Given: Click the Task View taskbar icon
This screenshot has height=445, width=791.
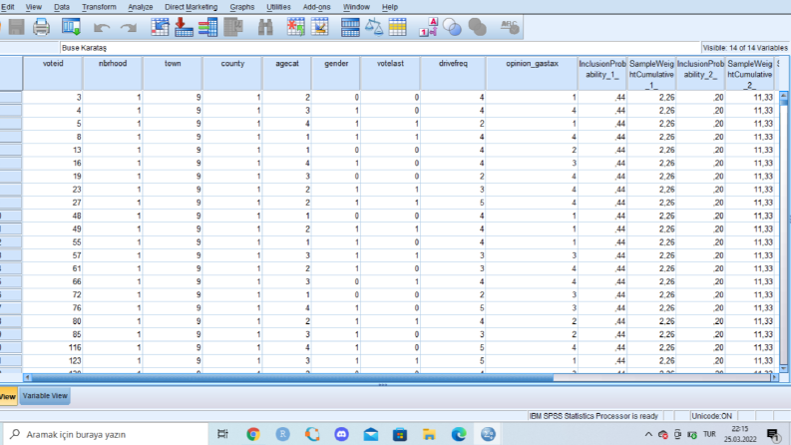Looking at the screenshot, I should (x=222, y=434).
